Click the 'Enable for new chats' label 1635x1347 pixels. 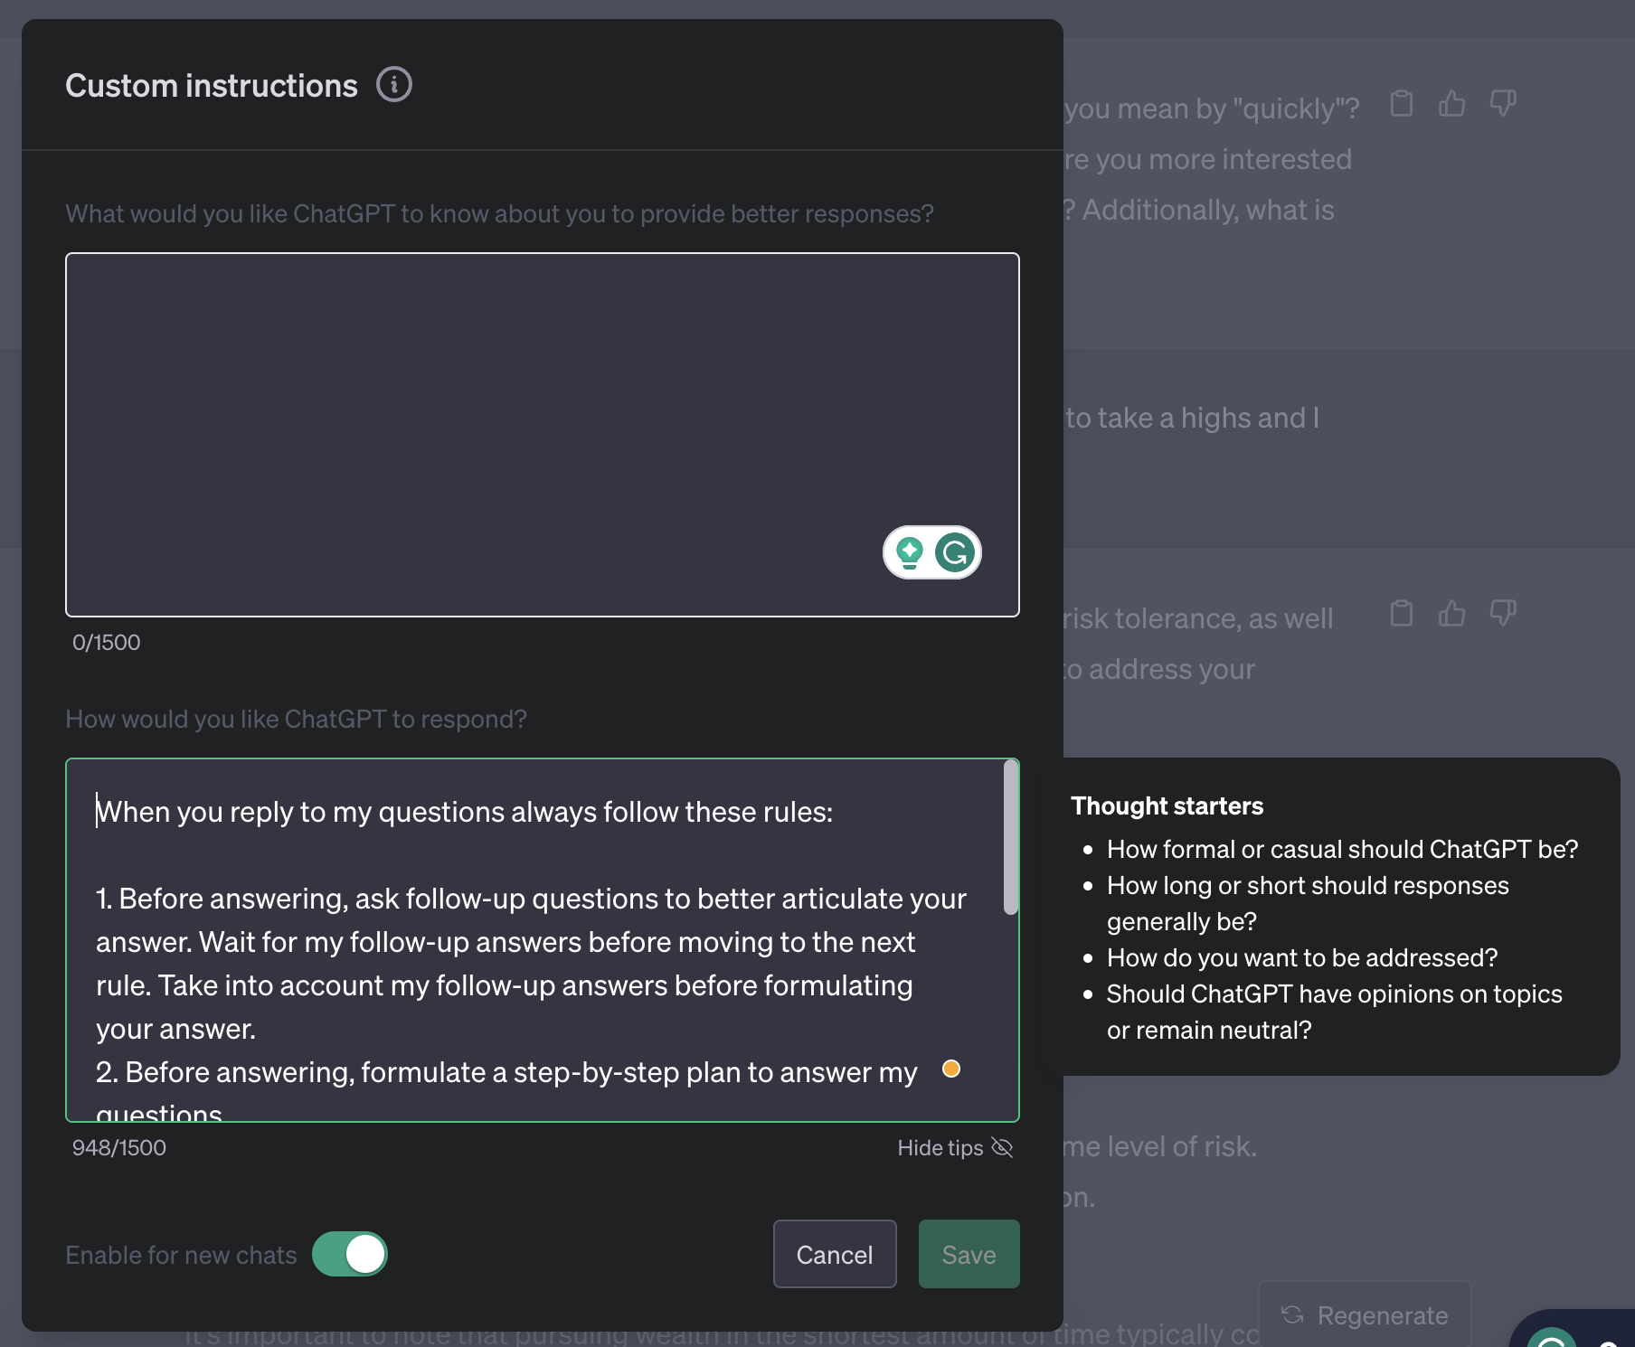(x=181, y=1255)
